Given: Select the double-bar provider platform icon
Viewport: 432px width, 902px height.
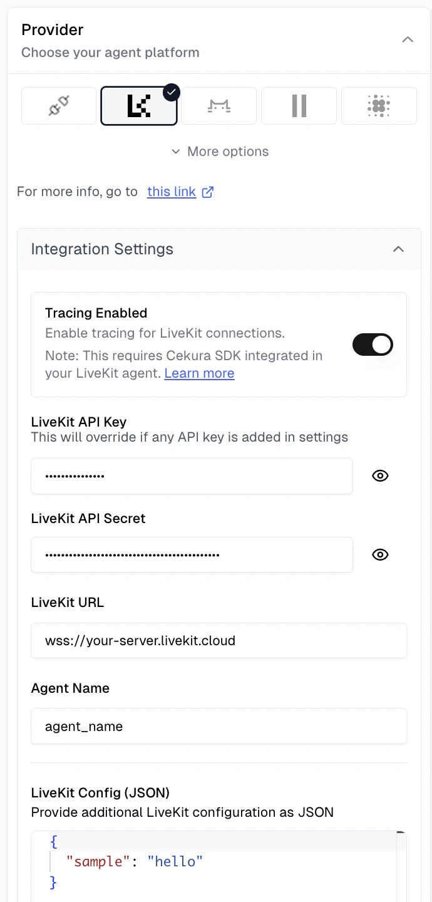Looking at the screenshot, I should (299, 105).
